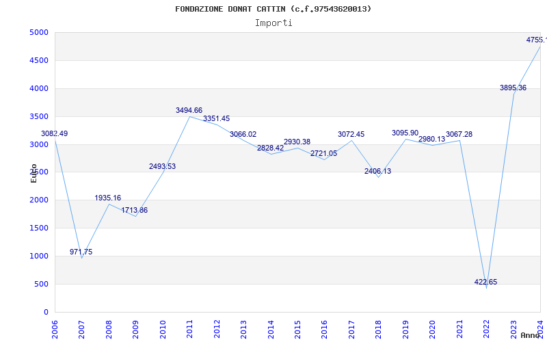Click the y-axis tick 2000
Viewport: 547px width, 342px height.
click(x=39, y=200)
